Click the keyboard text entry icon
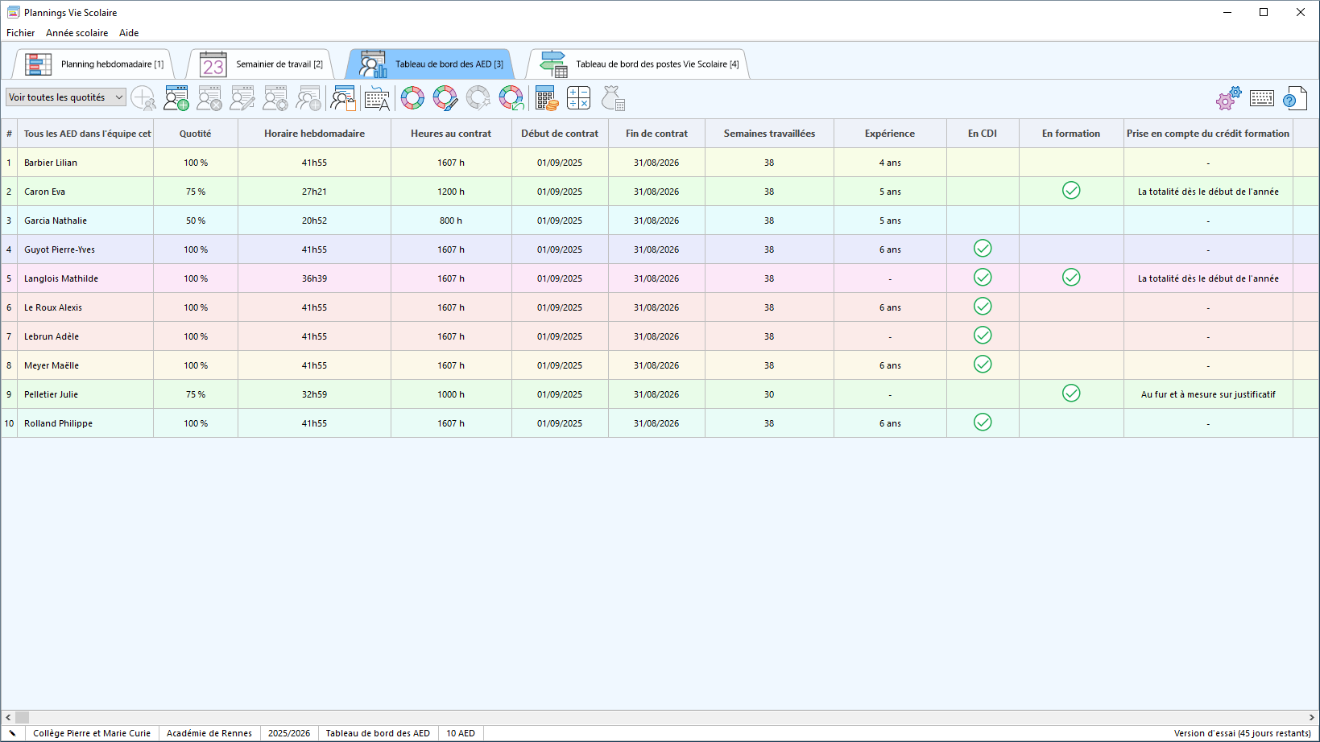1320x742 pixels. 376,98
